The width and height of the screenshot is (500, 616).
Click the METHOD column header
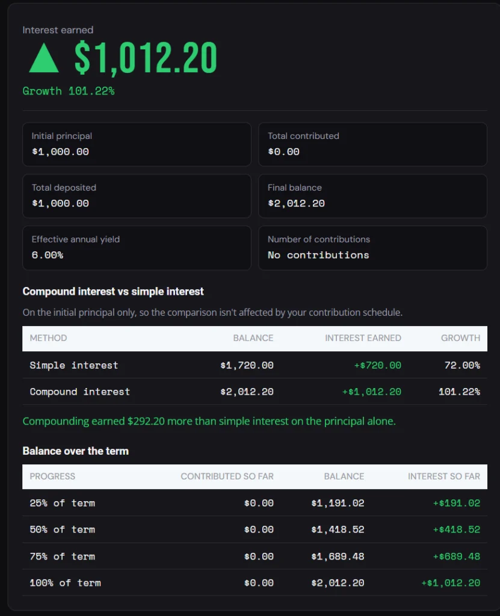click(48, 338)
